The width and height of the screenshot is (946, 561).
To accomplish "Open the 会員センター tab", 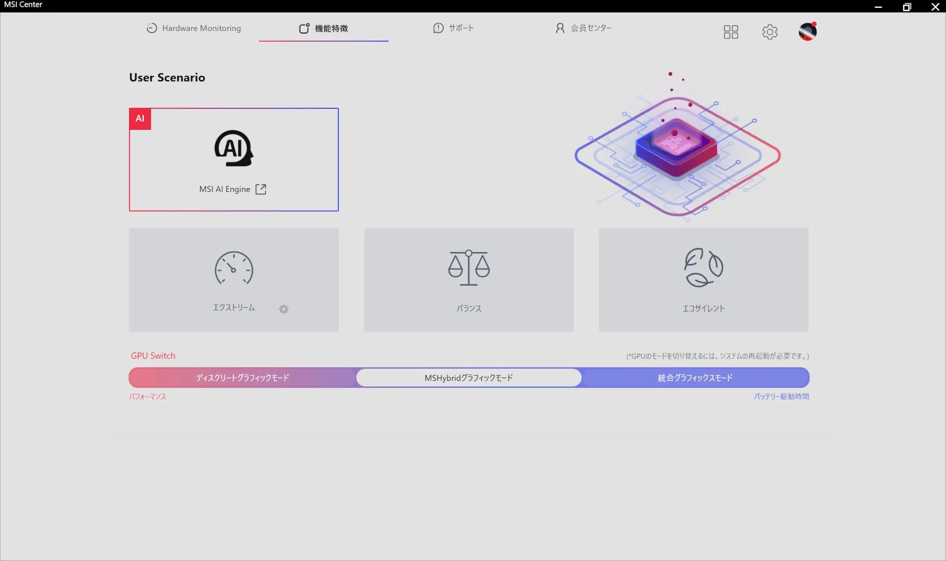I will [x=583, y=29].
